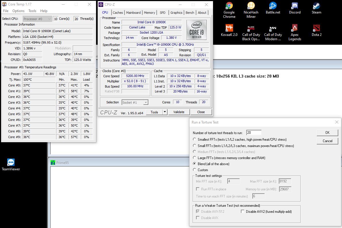This screenshot has width=342, height=228.
Task: Launch Call of Duty Black Ops shortcut
Action: (251, 32)
